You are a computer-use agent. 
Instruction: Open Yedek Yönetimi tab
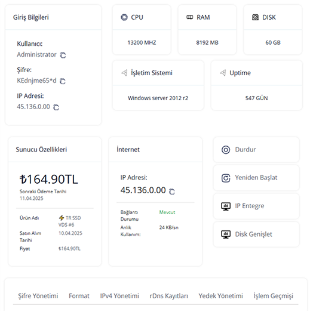(x=221, y=296)
